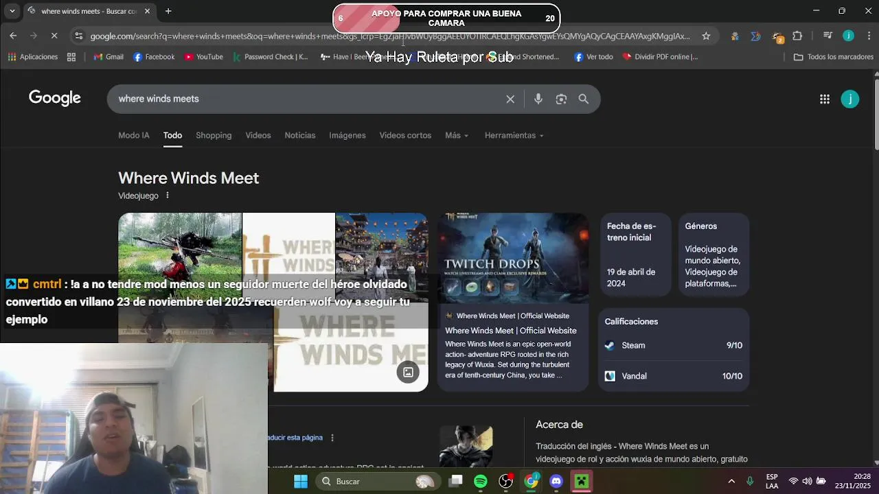
Task: Switch to Shopping results
Action: click(214, 135)
